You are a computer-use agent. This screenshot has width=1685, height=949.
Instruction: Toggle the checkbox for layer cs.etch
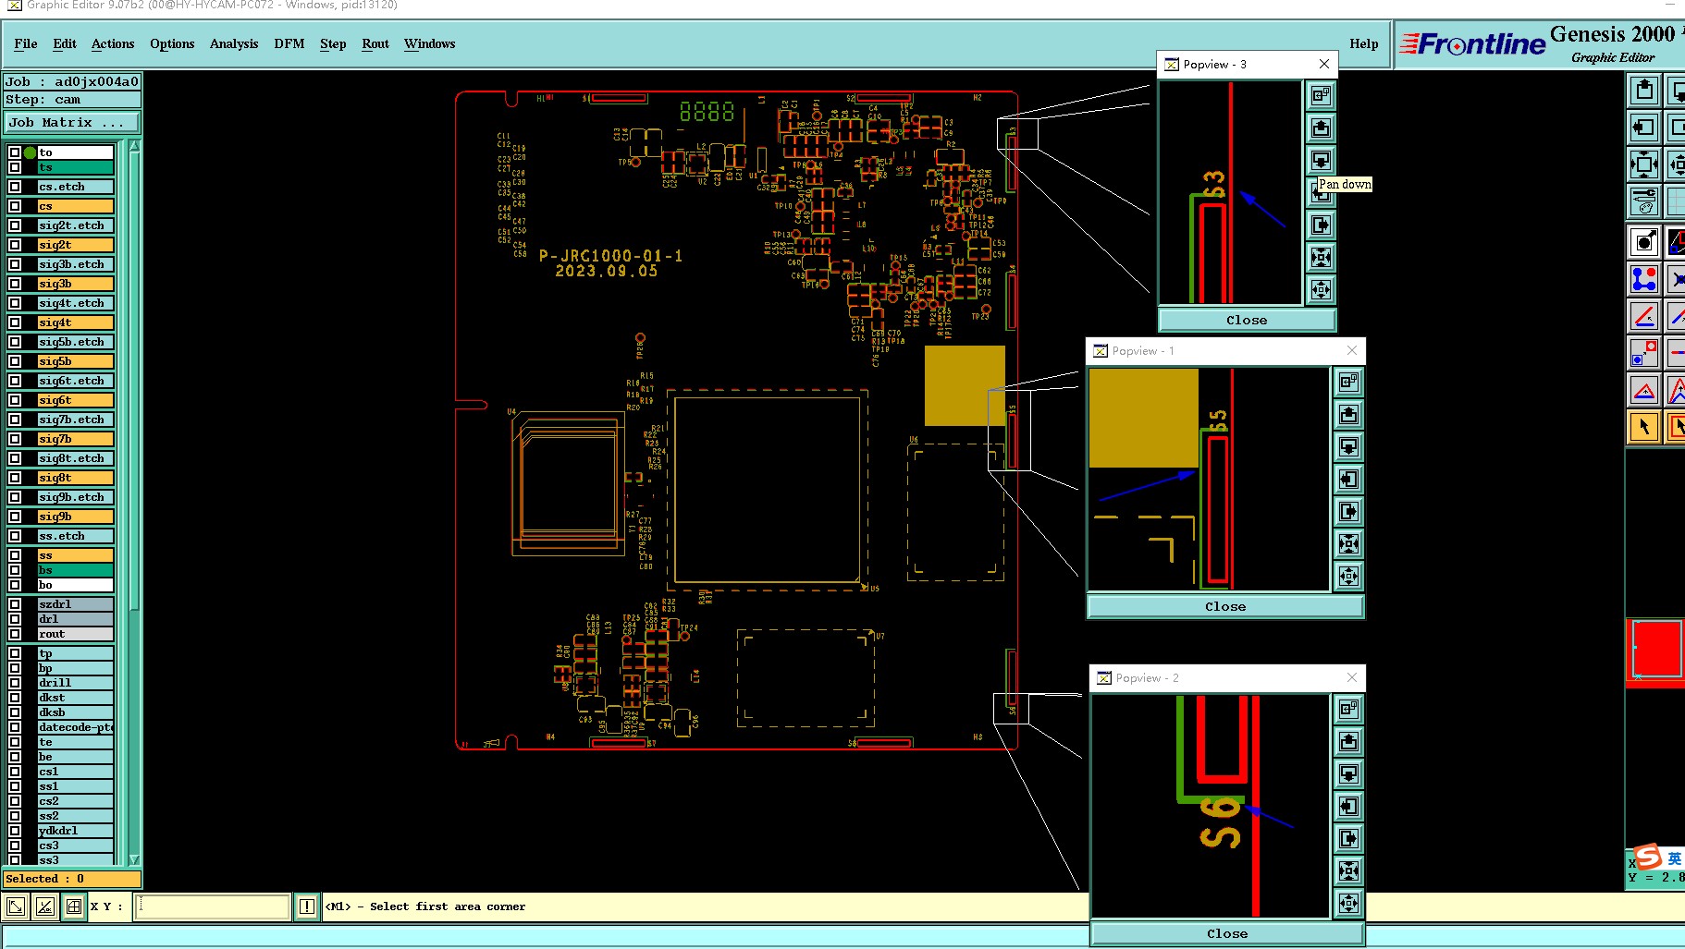[x=15, y=187]
